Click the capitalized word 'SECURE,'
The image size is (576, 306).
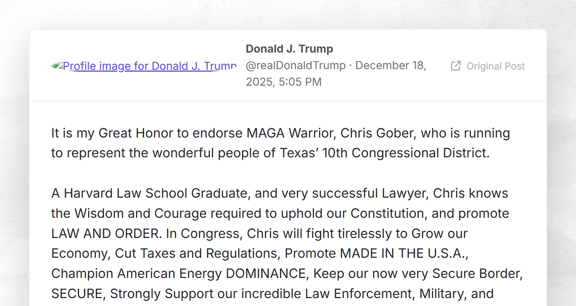(x=78, y=294)
